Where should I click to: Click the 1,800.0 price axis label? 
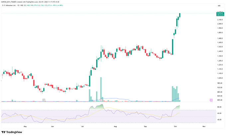(220, 33)
